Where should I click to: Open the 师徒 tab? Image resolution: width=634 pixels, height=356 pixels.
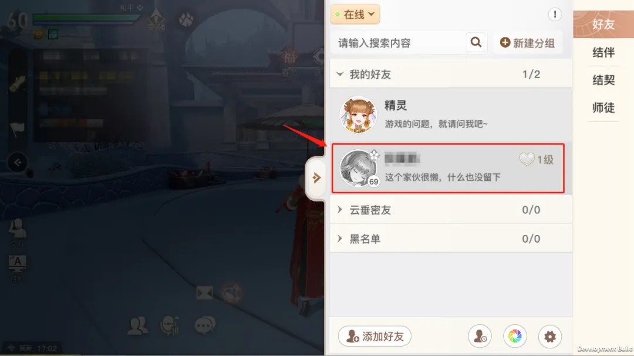603,107
